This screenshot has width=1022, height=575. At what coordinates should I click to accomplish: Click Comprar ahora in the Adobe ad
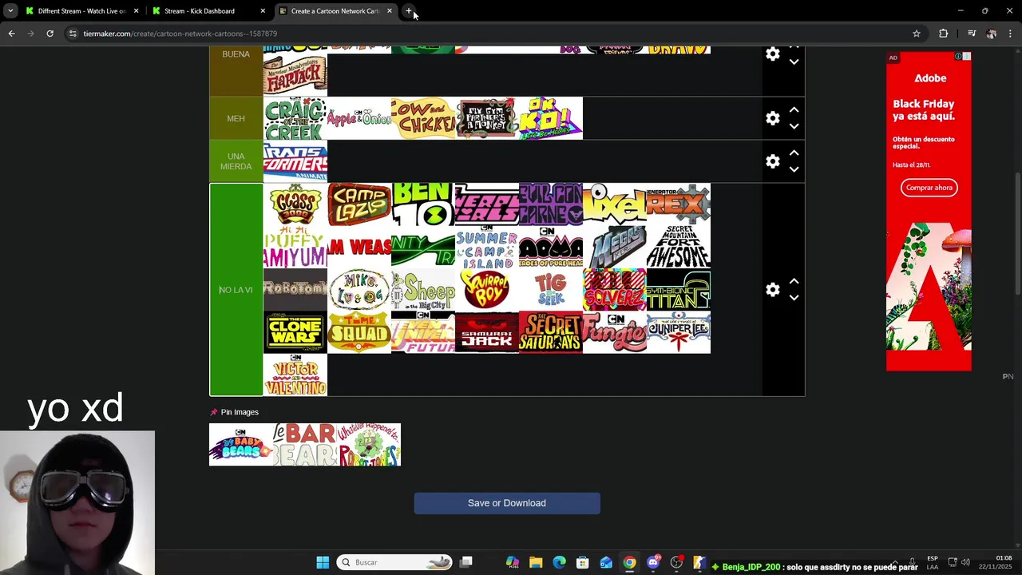click(x=929, y=188)
